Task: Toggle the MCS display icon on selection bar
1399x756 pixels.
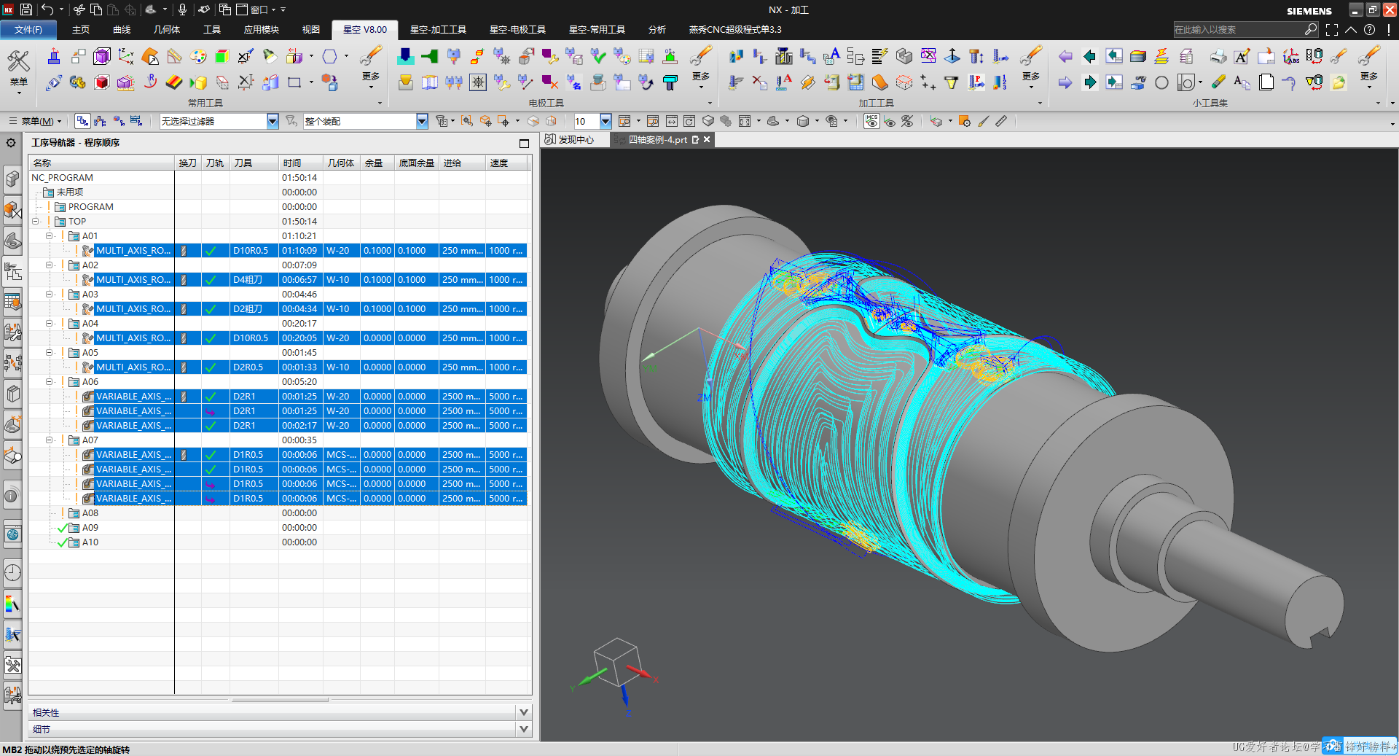Action: pyautogui.click(x=871, y=121)
